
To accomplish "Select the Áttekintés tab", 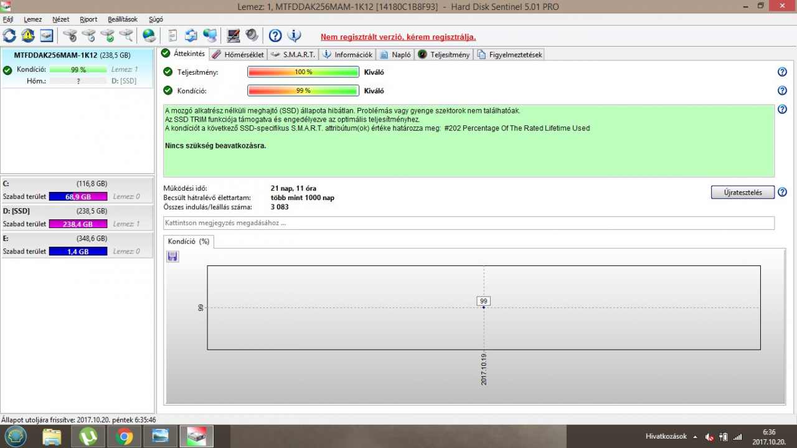I will [183, 54].
